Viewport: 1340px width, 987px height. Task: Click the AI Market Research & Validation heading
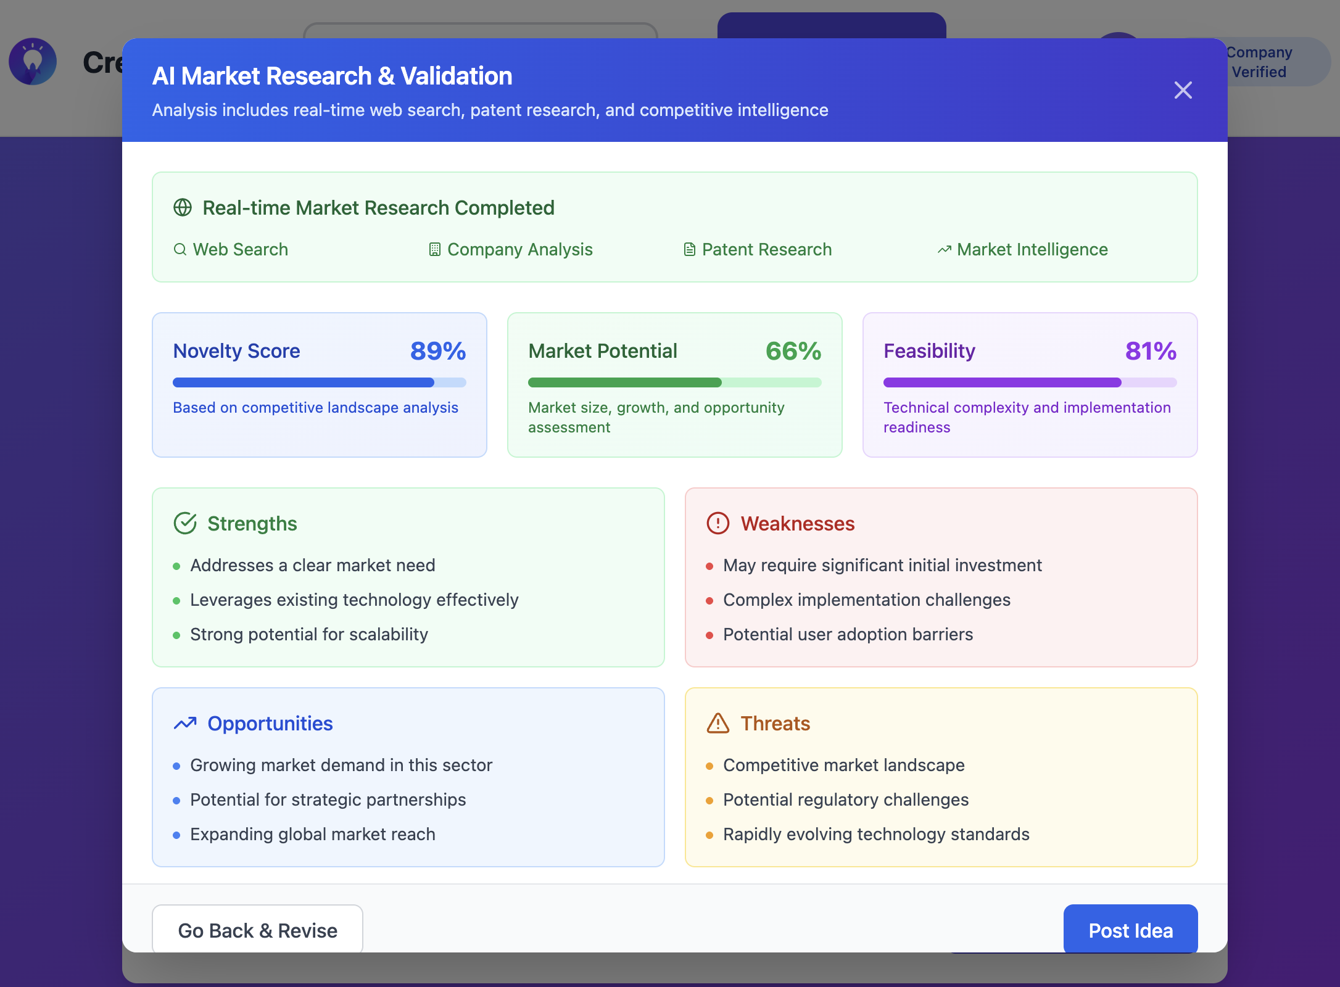coord(332,76)
